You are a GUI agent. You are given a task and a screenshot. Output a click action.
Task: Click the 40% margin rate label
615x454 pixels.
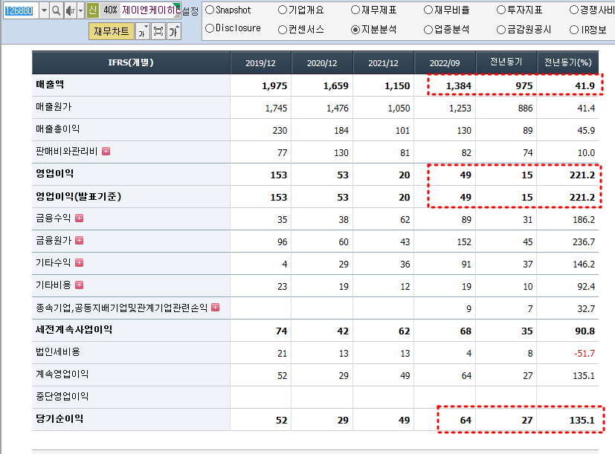click(x=110, y=10)
